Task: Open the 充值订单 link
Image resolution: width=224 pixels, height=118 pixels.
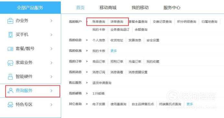Action: pos(135,62)
